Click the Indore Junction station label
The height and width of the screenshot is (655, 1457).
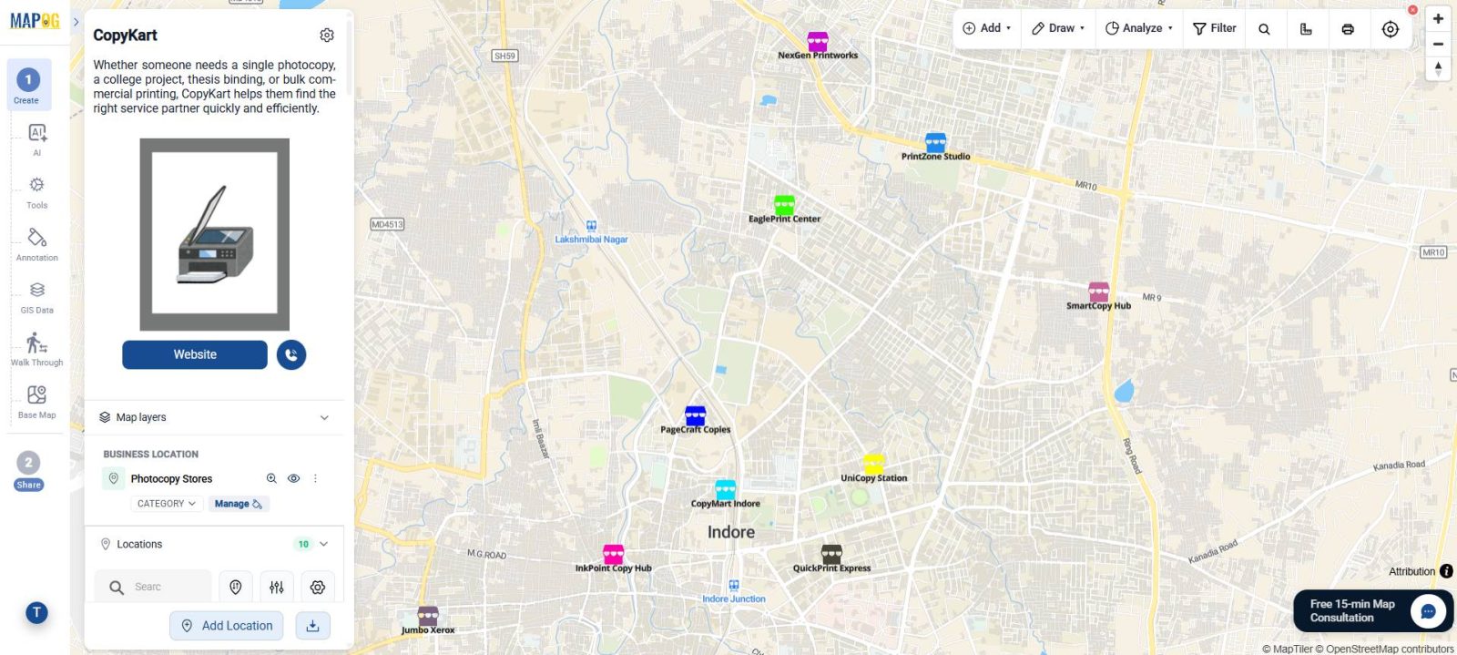[x=734, y=599]
